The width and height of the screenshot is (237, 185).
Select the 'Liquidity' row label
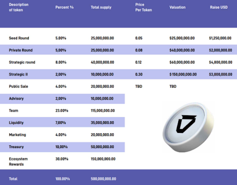coord(16,123)
